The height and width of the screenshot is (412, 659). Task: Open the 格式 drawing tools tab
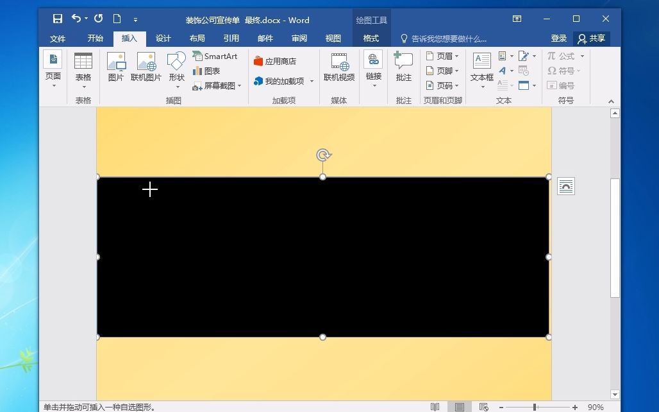point(371,39)
